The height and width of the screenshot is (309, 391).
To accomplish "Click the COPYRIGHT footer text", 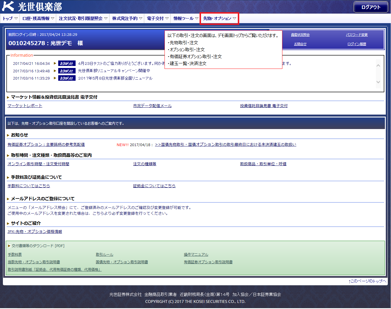I will [x=195, y=301].
